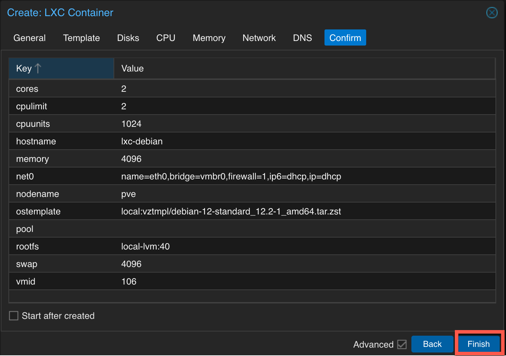The height and width of the screenshot is (356, 506).
Task: Select the ostemplate debian-12-standard value
Action: tap(231, 212)
